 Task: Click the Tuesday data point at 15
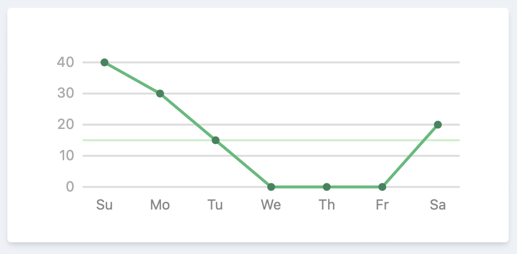(x=215, y=140)
